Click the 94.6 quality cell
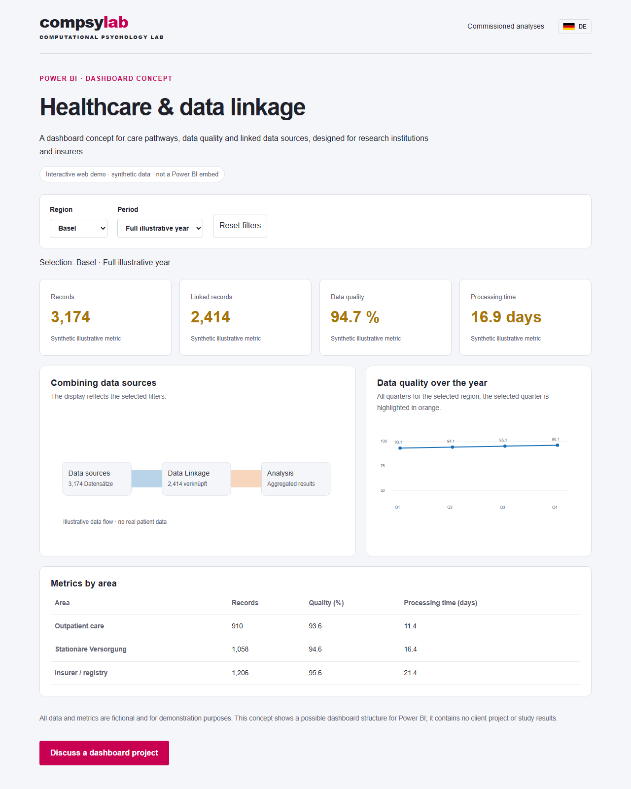 pyautogui.click(x=315, y=650)
